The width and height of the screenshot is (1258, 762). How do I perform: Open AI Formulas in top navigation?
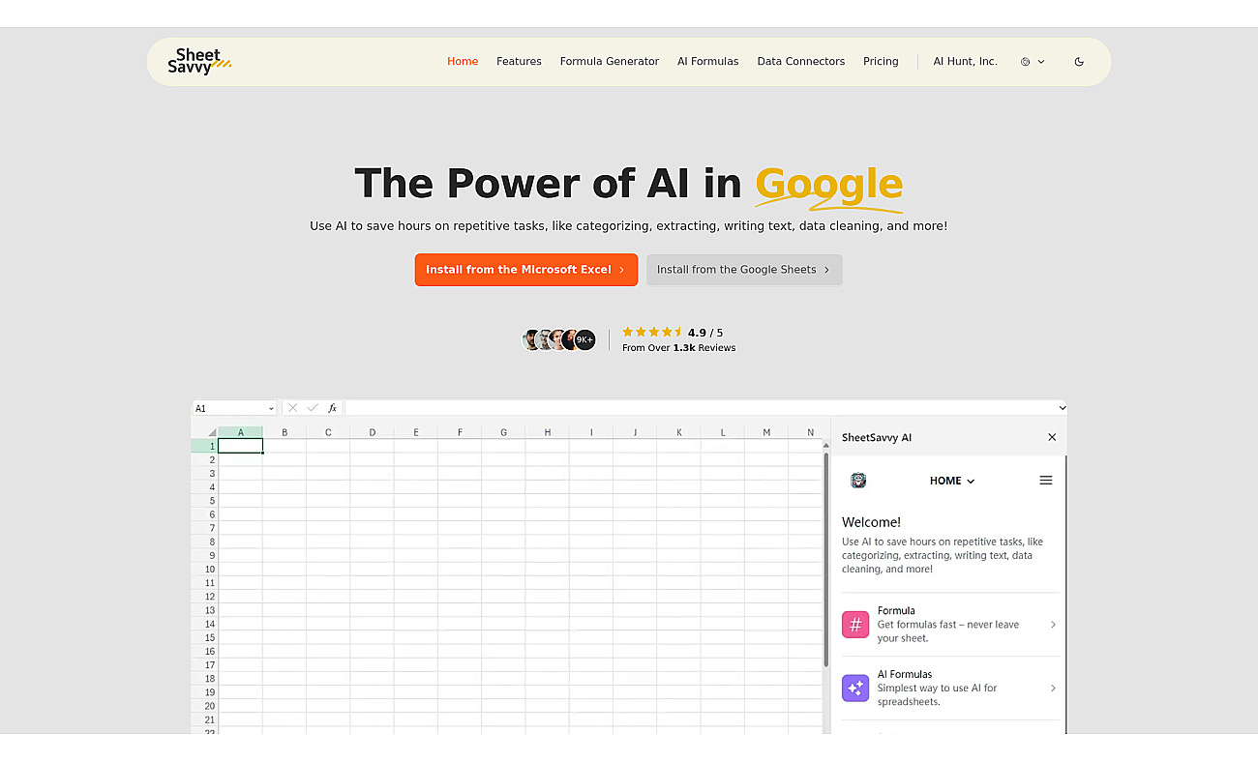click(x=708, y=61)
